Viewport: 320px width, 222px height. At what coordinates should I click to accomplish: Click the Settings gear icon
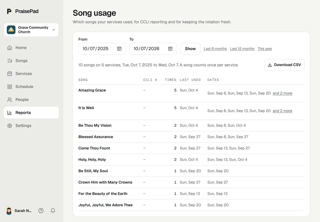tap(9, 126)
